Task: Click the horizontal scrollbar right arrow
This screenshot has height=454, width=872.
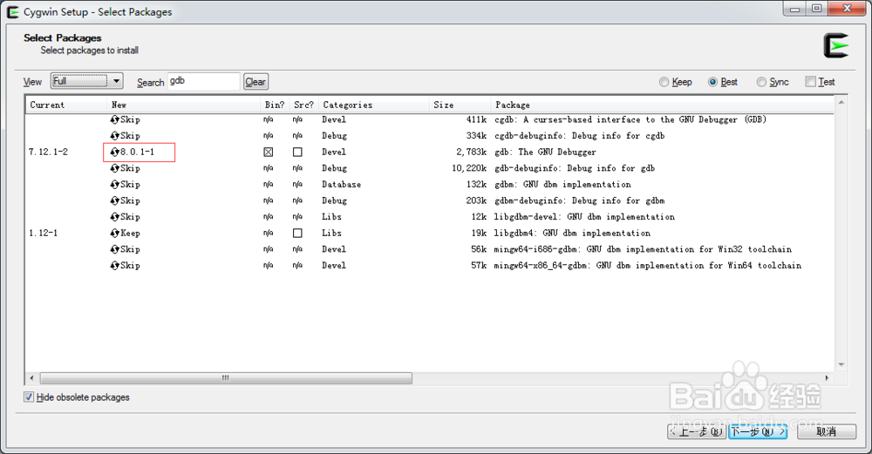Action: pyautogui.click(x=827, y=378)
